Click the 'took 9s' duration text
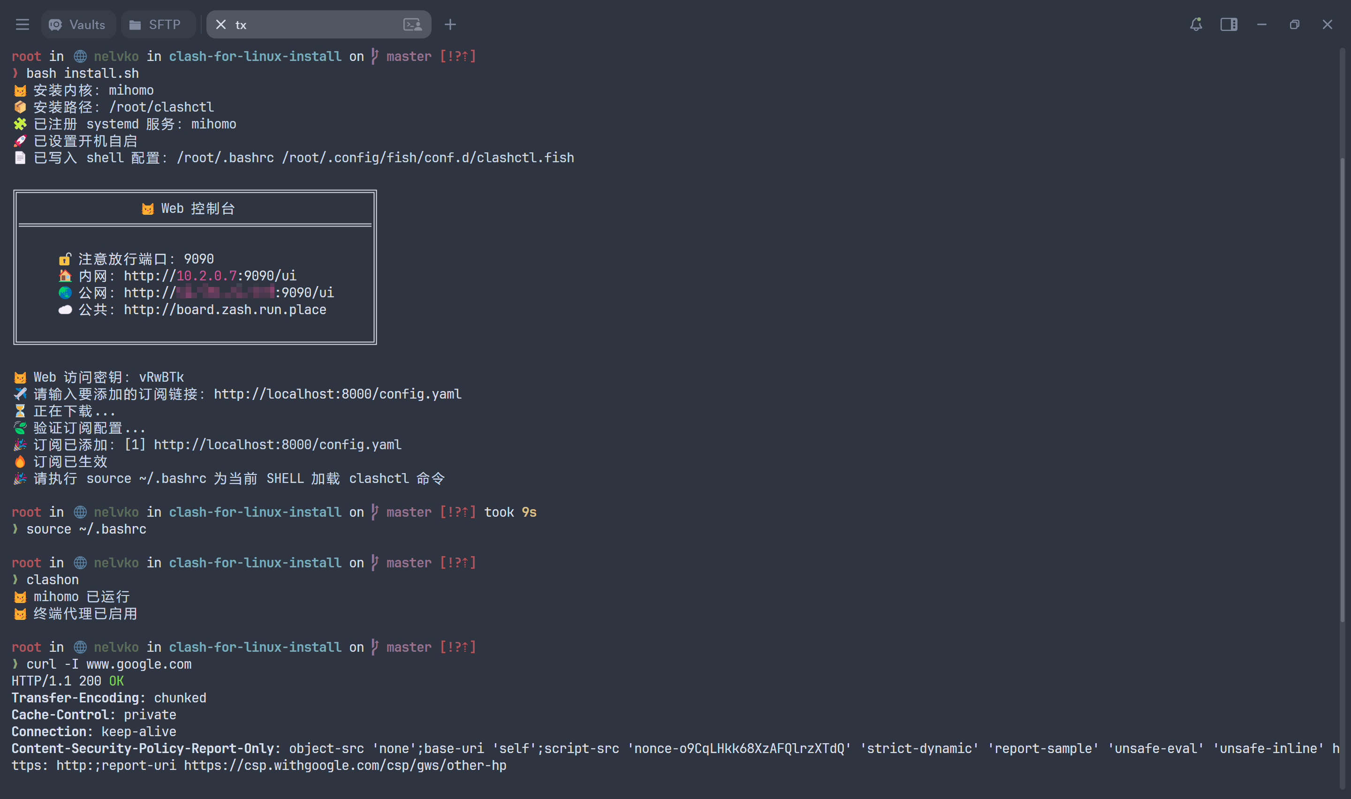 tap(510, 513)
